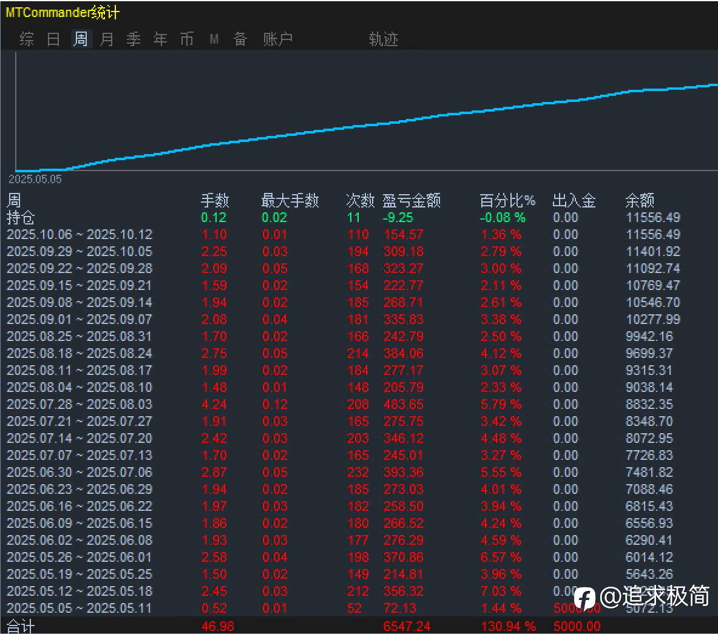Viewport: 718px width, 634px height.
Task: Click the balance value 11401.92
Action: [x=653, y=251]
